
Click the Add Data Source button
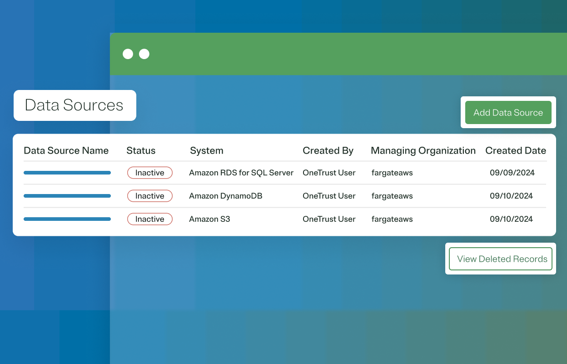(x=508, y=112)
